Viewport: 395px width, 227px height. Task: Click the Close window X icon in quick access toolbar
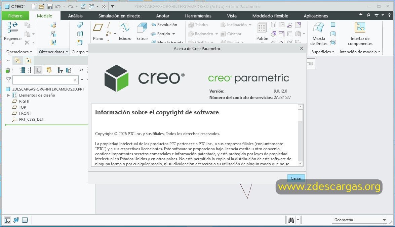tap(104, 6)
